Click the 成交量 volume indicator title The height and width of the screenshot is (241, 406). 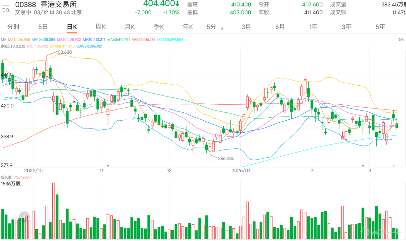click(6, 177)
